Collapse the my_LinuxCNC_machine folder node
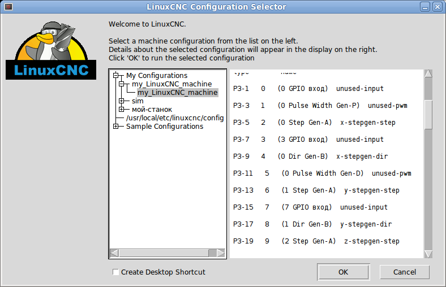This screenshot has width=446, height=287. [121, 84]
